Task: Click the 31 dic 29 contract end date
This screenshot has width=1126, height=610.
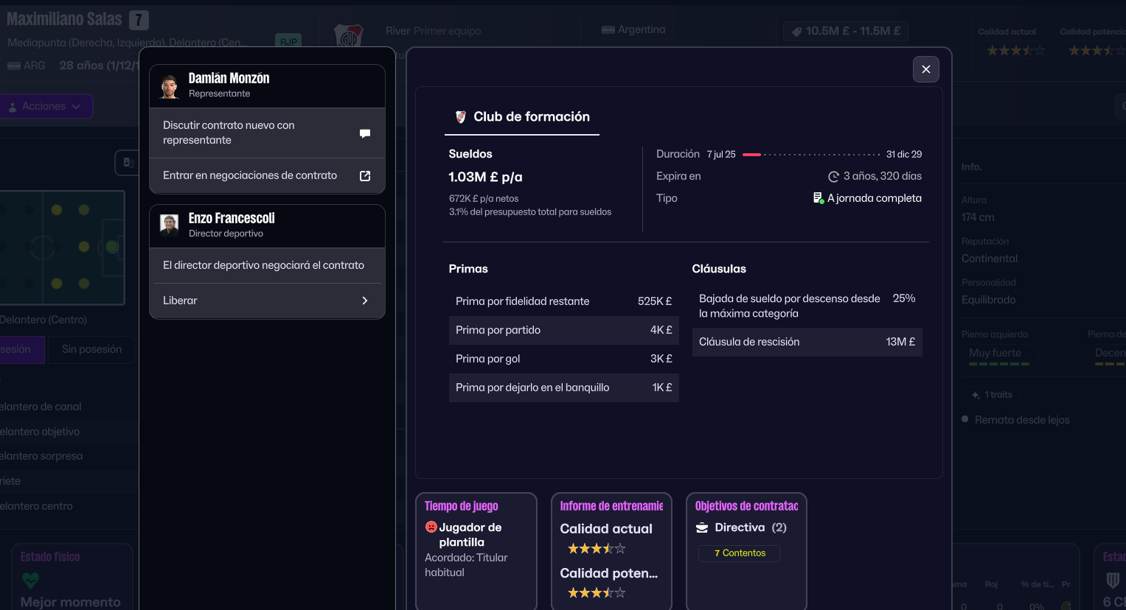Action: pos(904,155)
